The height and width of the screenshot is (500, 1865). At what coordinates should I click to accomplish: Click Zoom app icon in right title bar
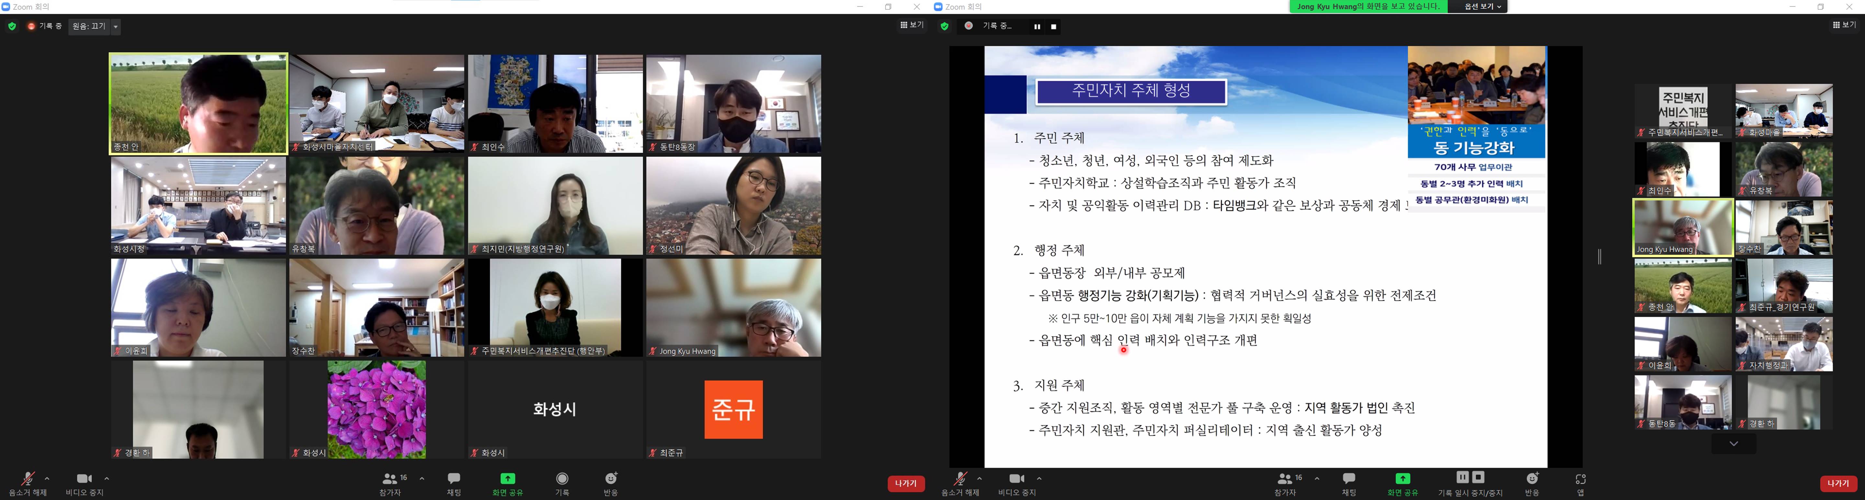click(x=938, y=6)
